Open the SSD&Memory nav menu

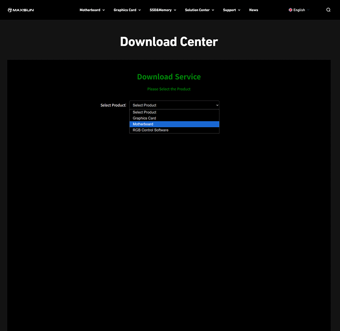(163, 10)
